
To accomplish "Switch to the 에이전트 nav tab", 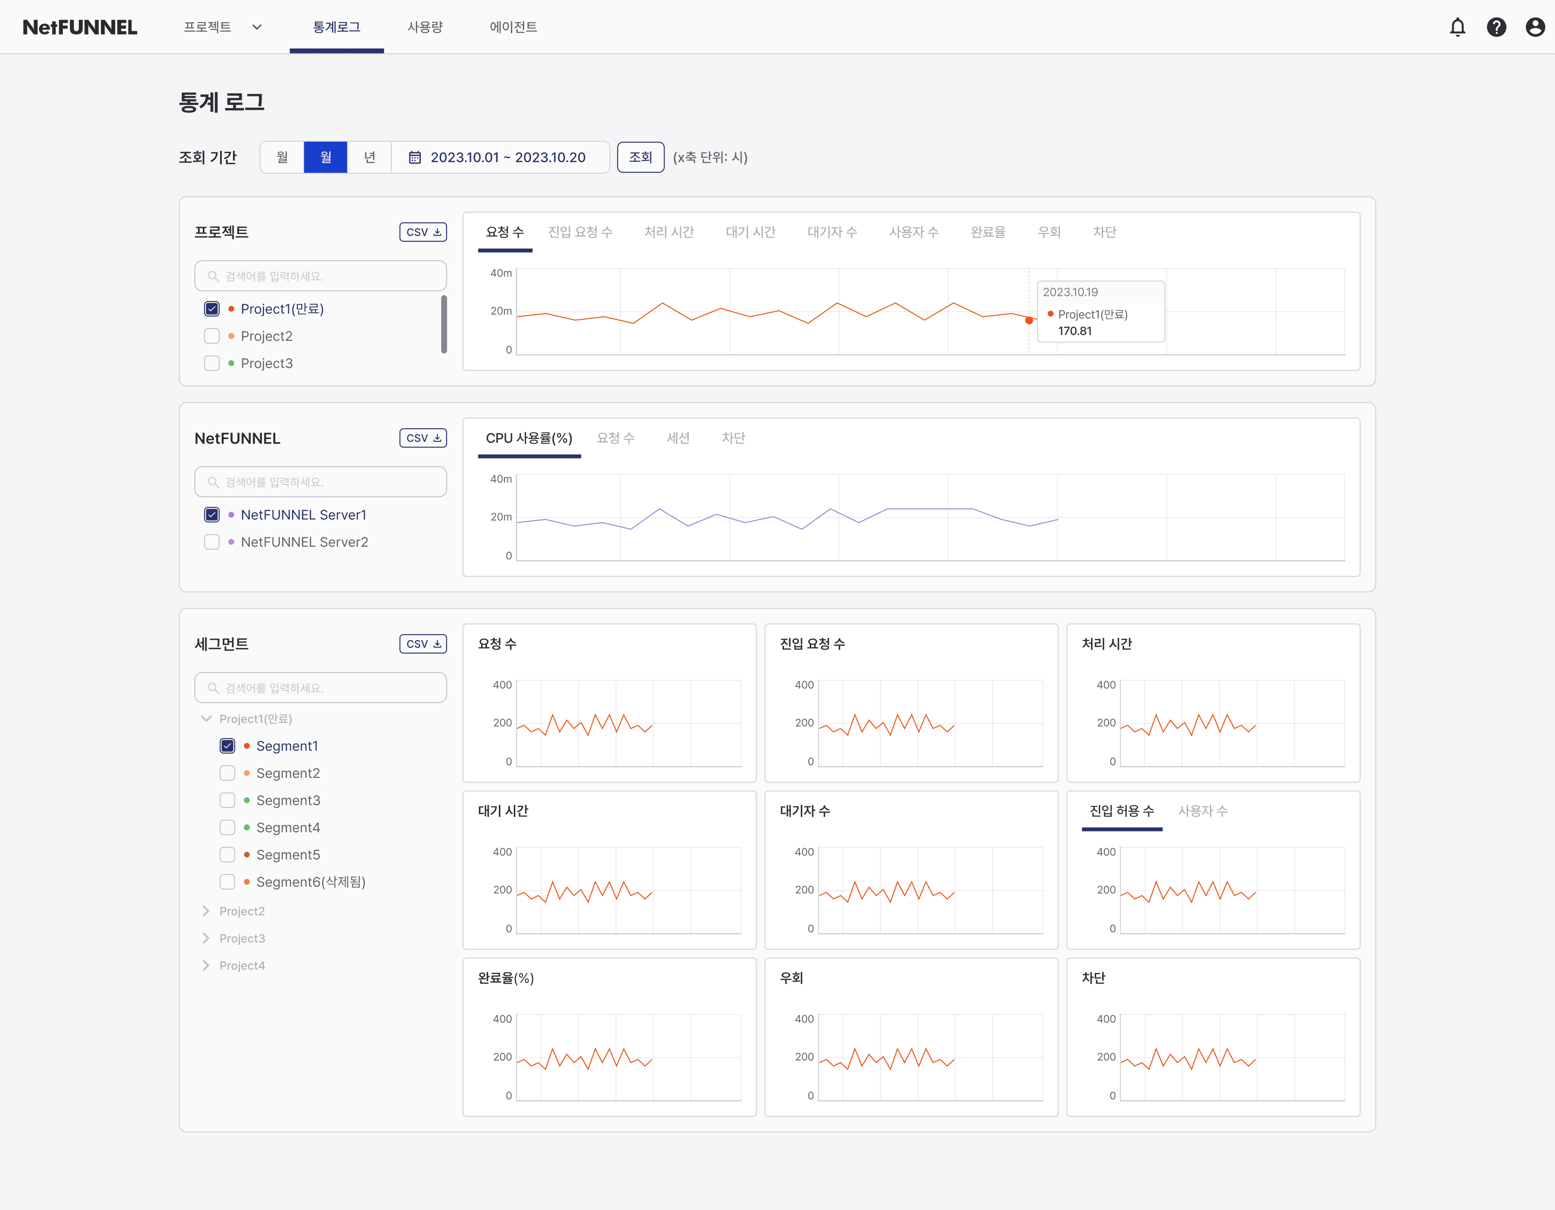I will [x=513, y=27].
